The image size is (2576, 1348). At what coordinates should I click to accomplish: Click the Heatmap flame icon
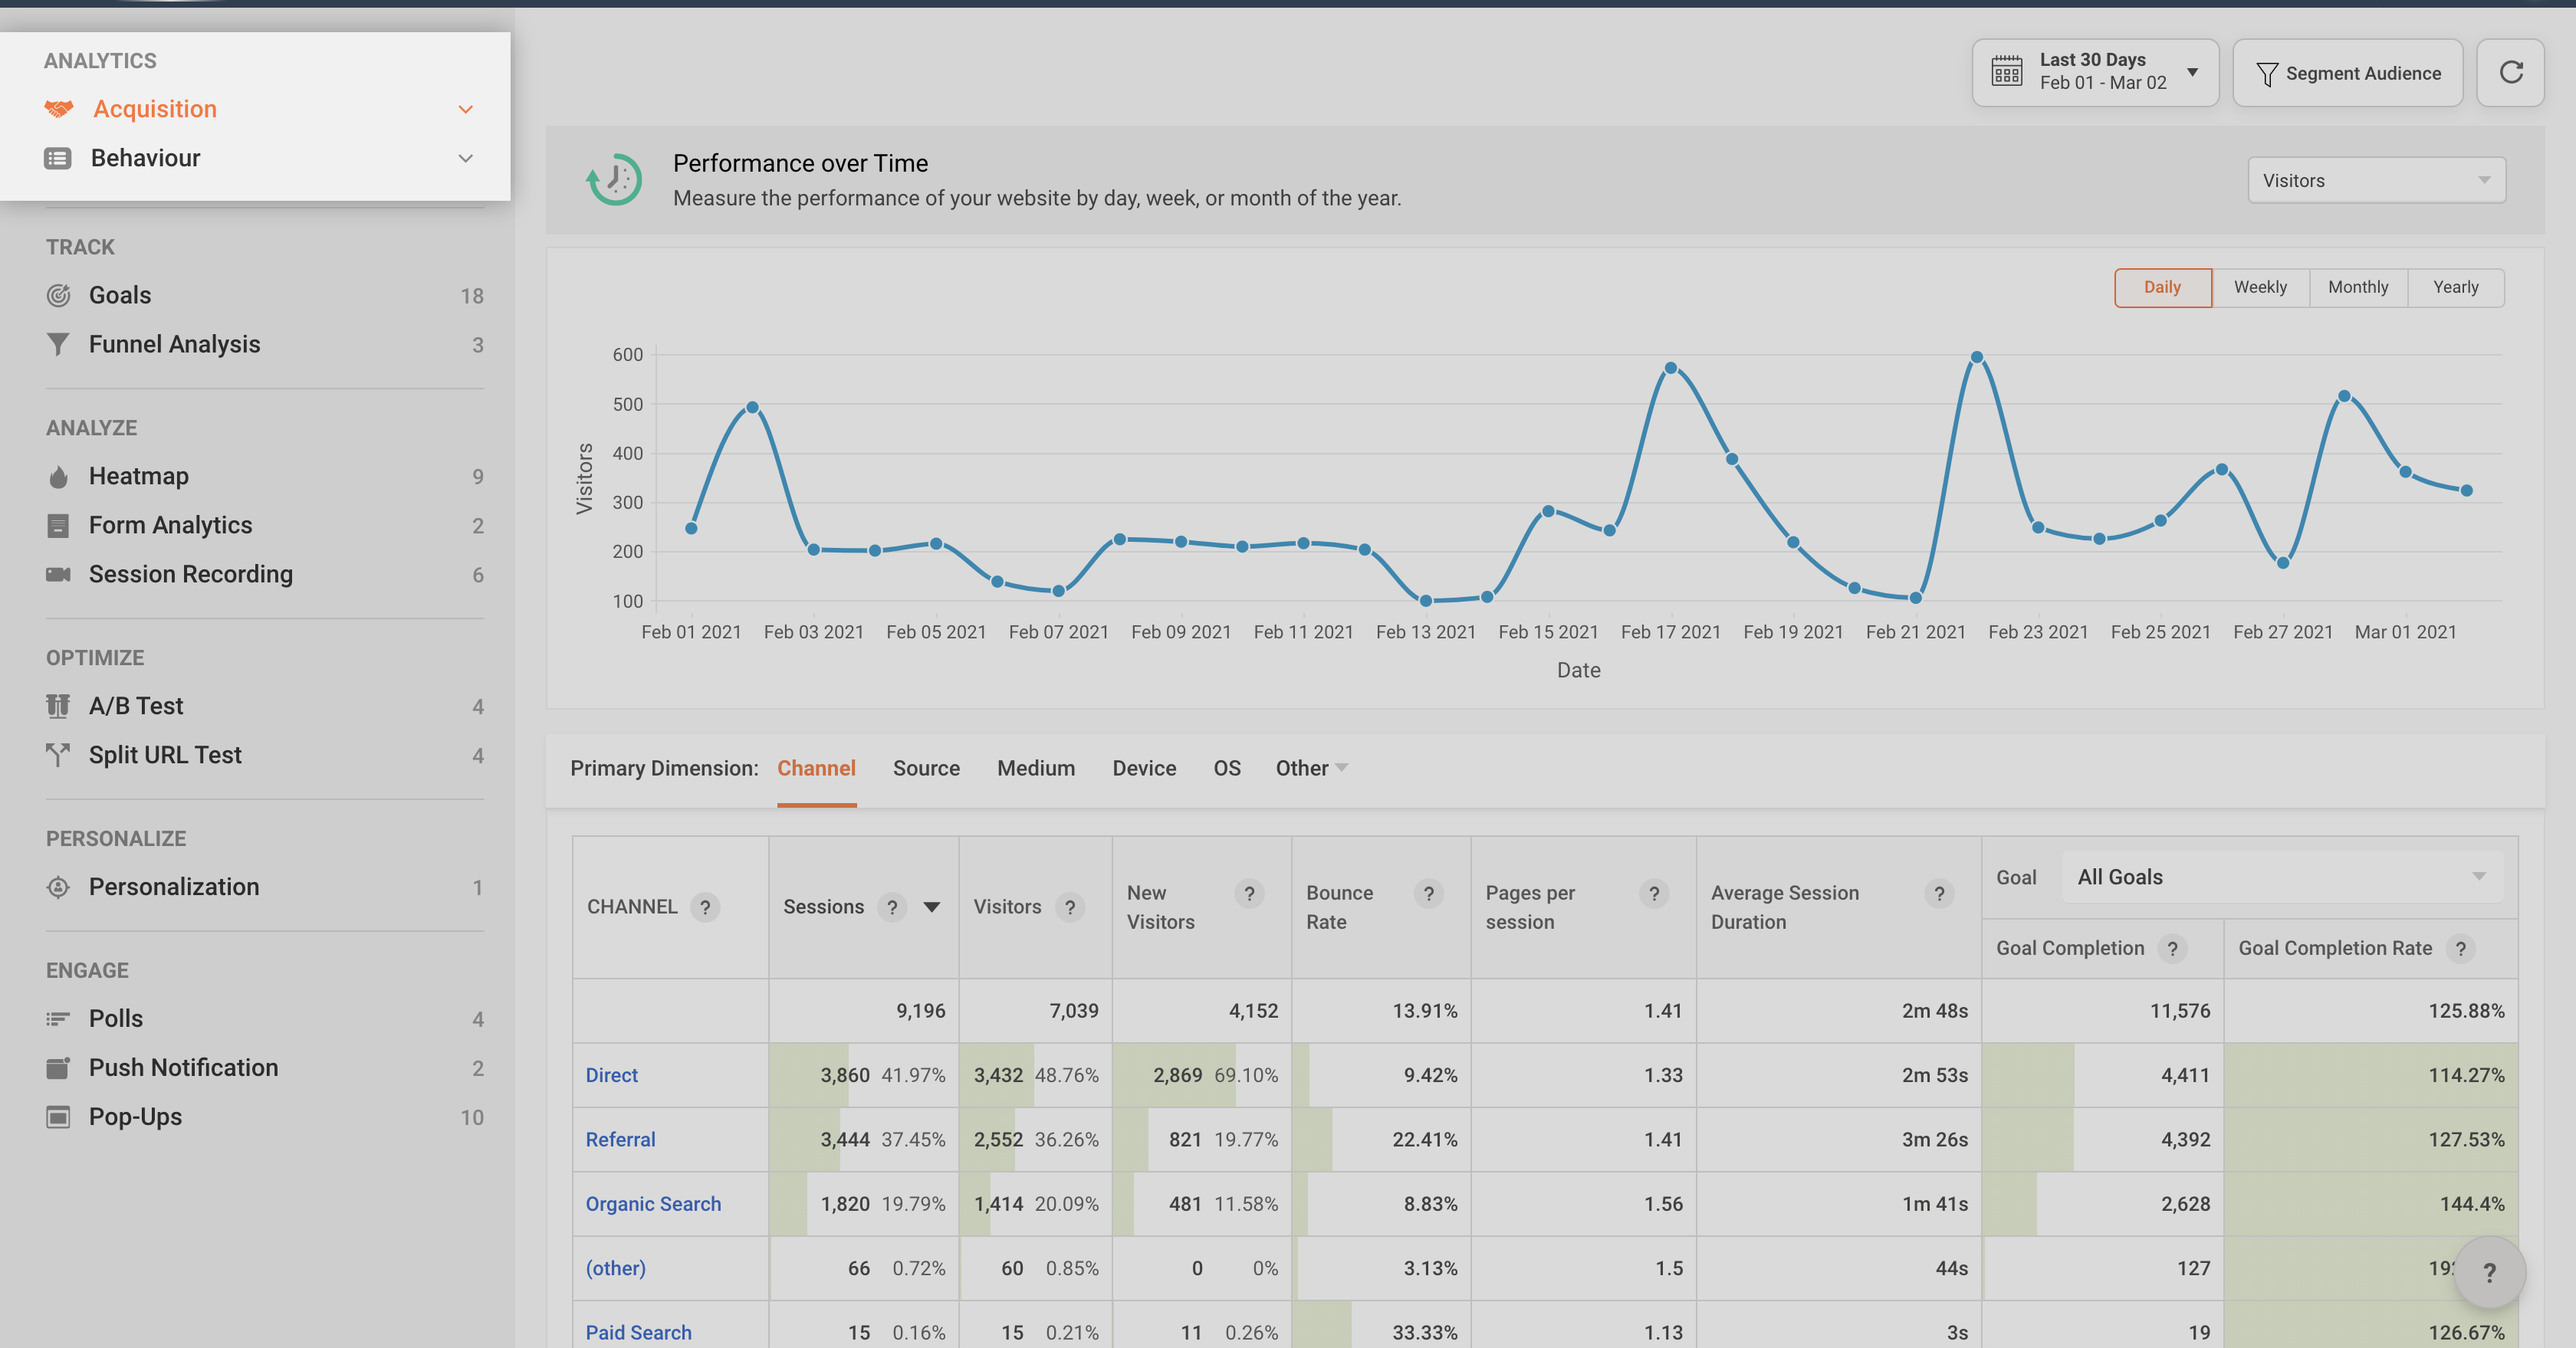pos(58,477)
